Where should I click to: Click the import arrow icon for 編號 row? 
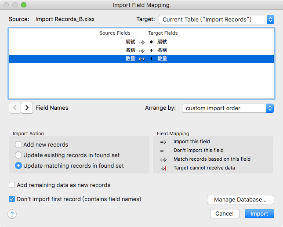tap(141, 42)
